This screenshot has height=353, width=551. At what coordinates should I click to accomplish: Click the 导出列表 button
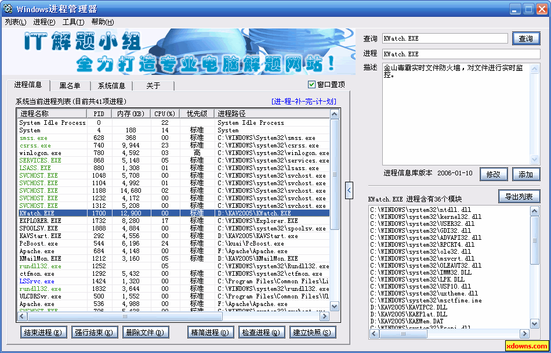tap(519, 197)
